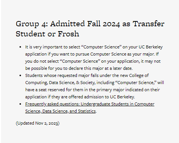Viewport: 179px width, 143px height.
Task: Click the word 'Transfer' in the heading
Action: point(149,24)
